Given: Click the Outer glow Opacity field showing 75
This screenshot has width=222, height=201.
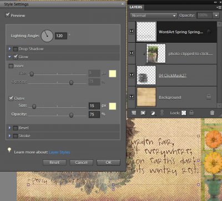Looking at the screenshot, I should pos(94,114).
